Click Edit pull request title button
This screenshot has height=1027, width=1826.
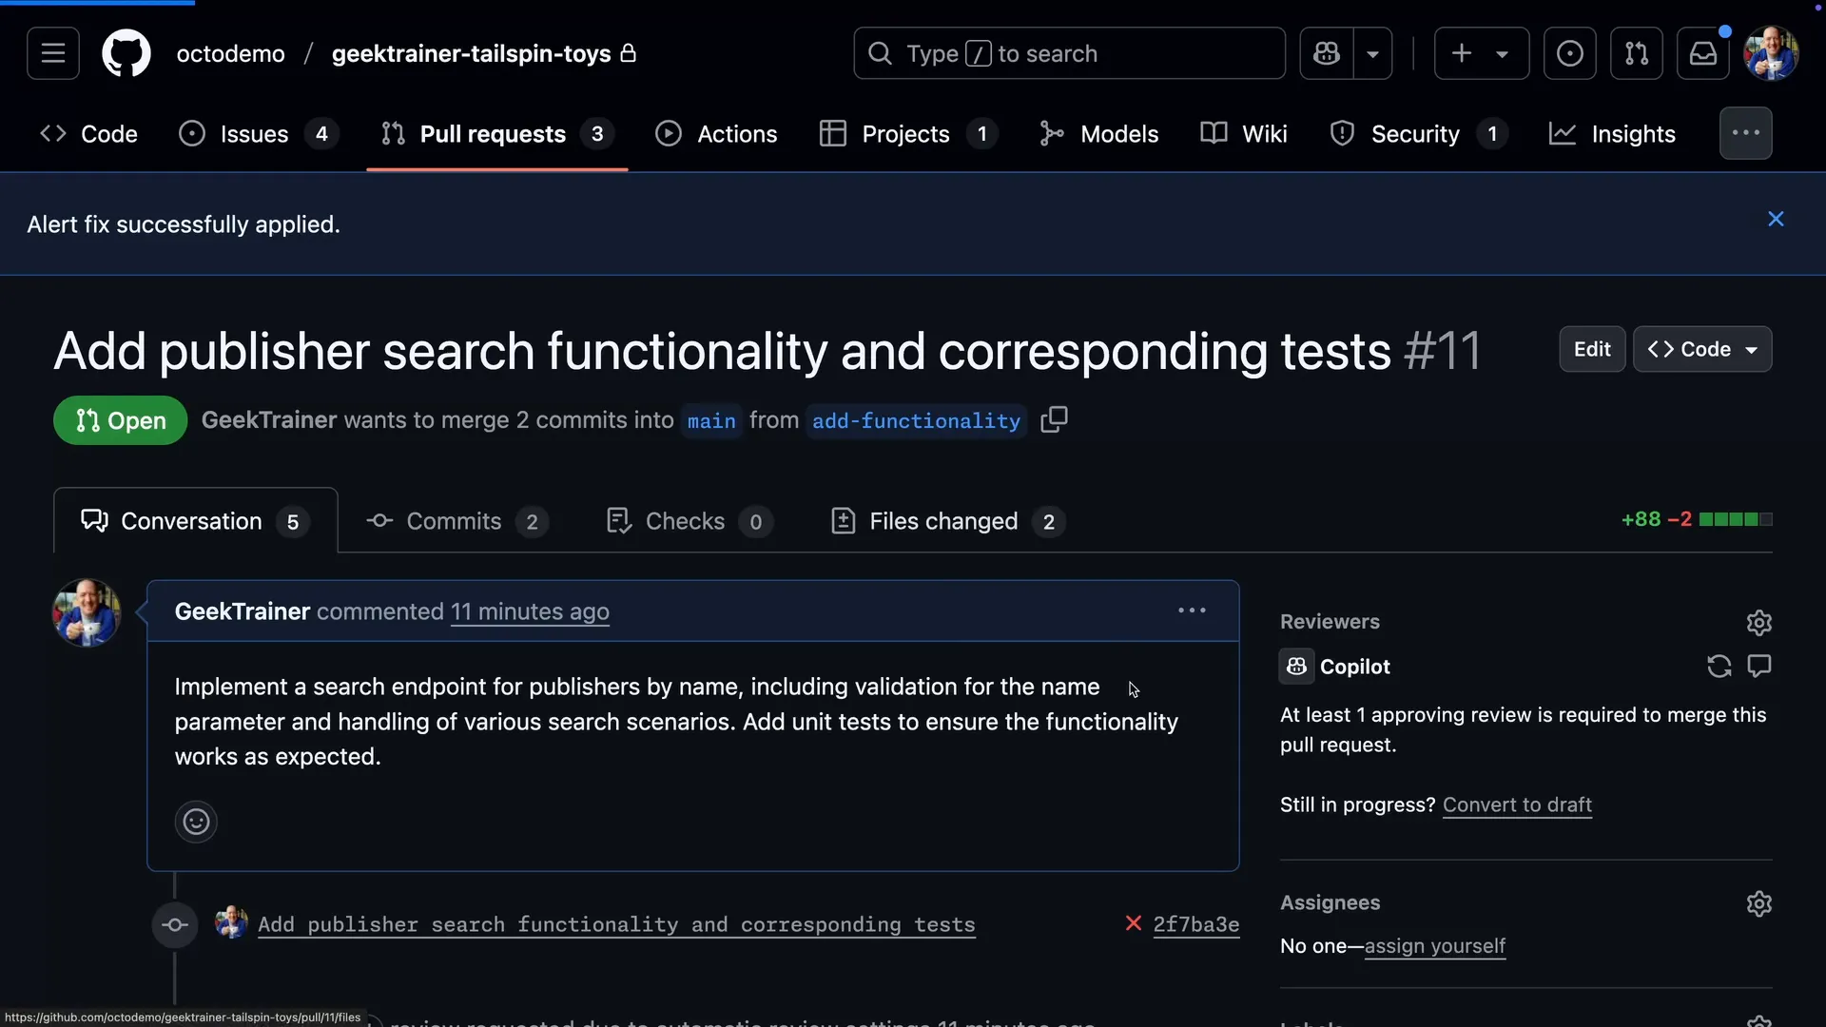(1592, 349)
